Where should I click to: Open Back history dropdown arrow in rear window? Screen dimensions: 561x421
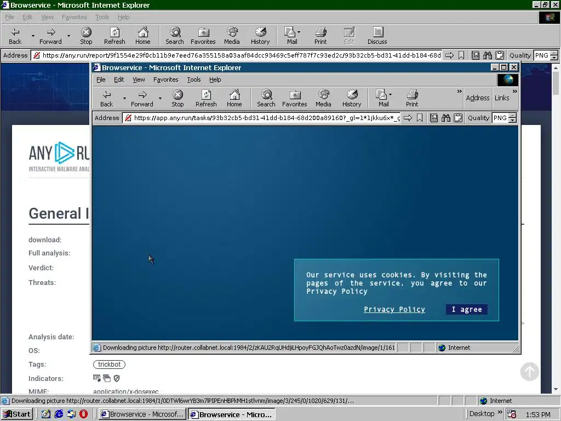coord(33,36)
